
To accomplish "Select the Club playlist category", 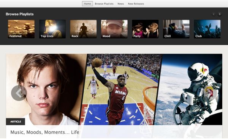I will (x=207, y=29).
